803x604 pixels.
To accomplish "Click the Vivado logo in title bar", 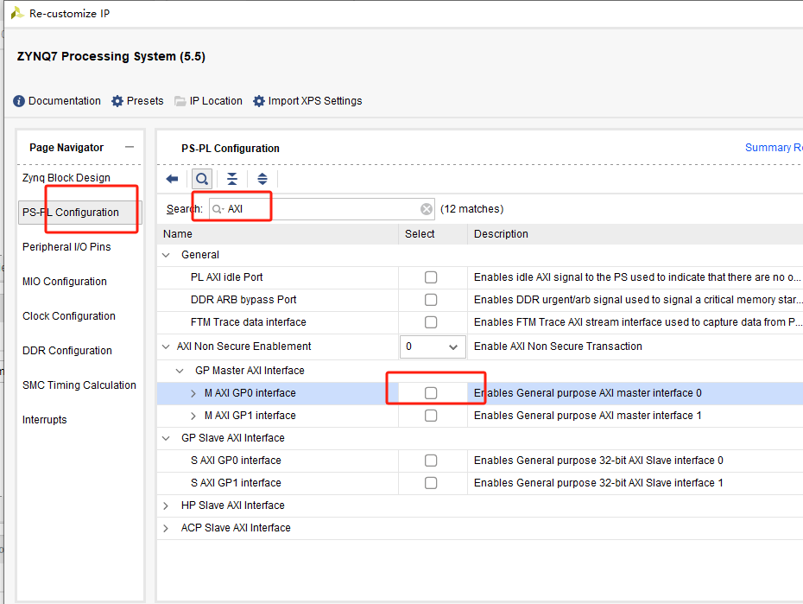I will click(x=17, y=13).
